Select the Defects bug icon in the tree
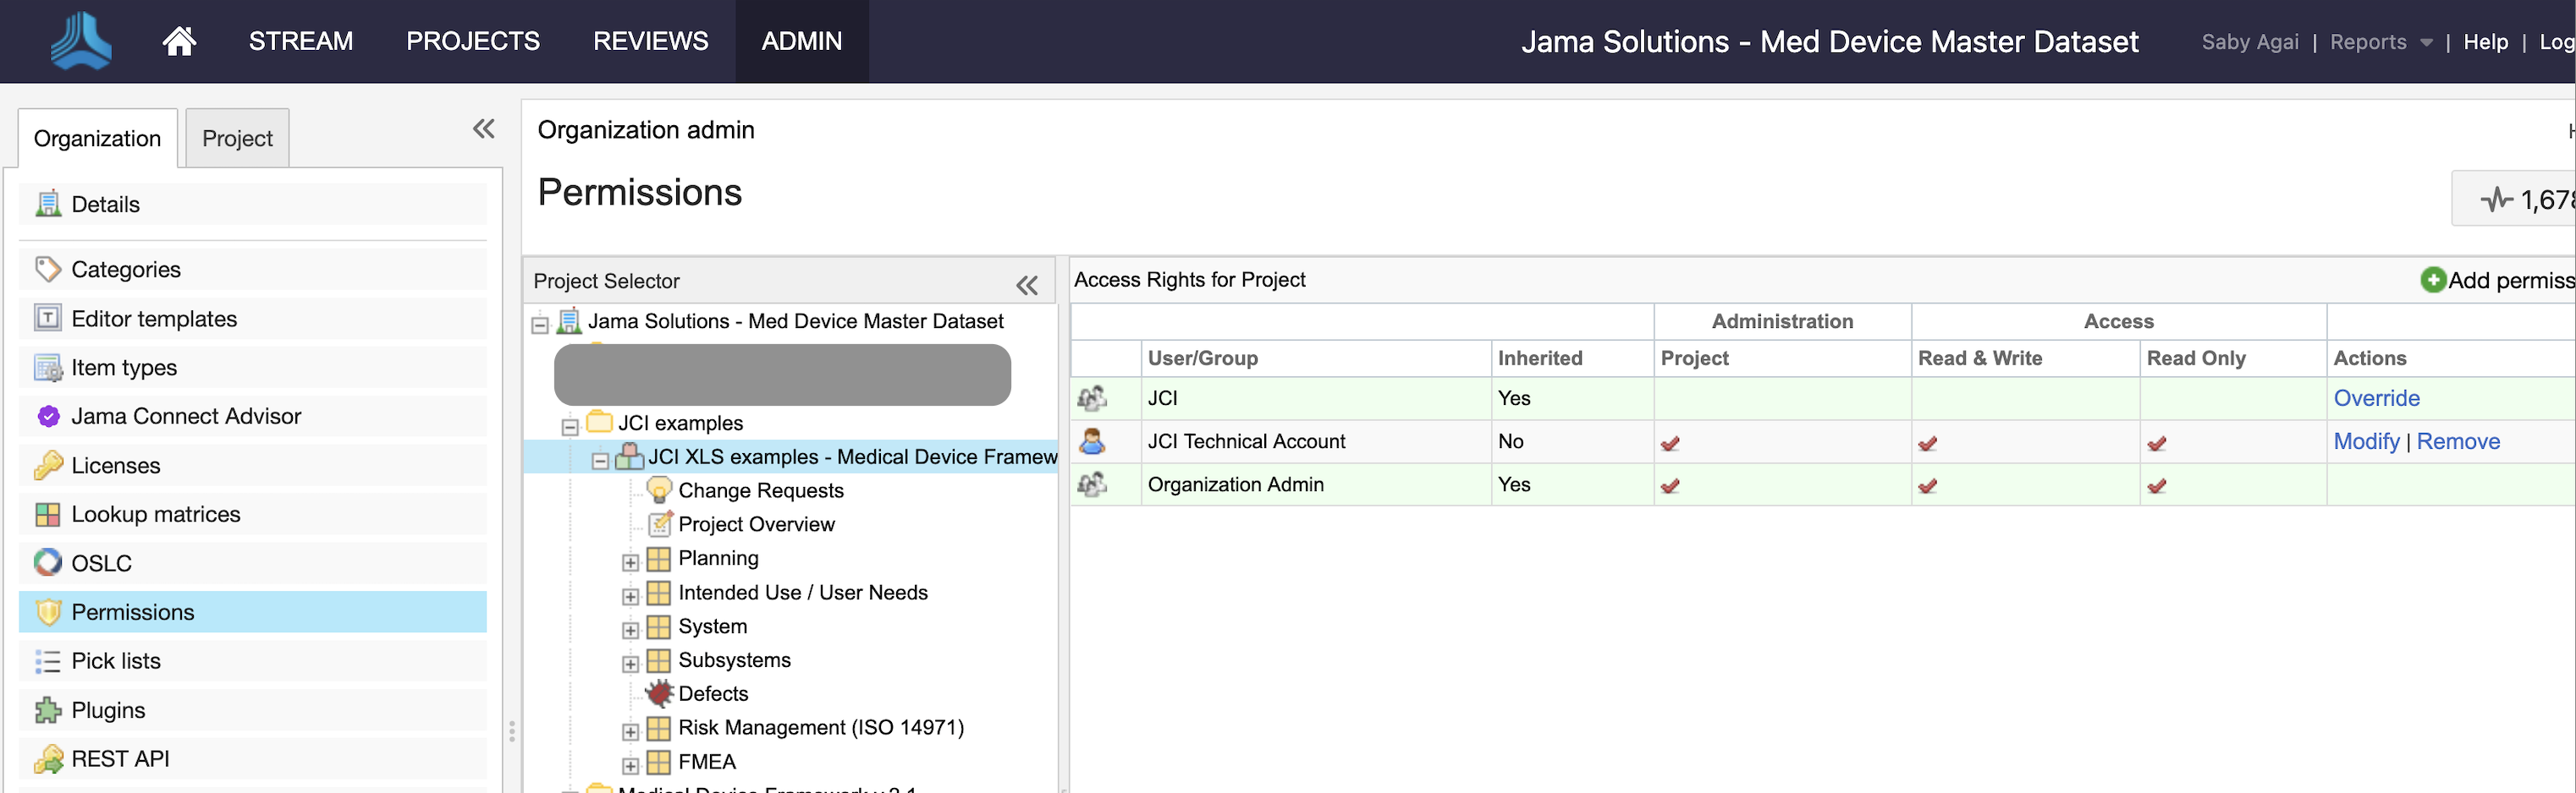 point(660,693)
